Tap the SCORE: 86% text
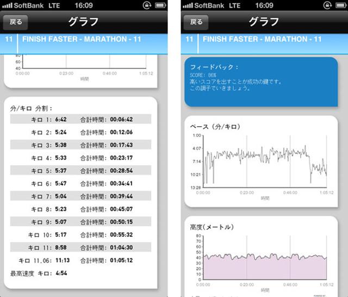 [x=203, y=75]
